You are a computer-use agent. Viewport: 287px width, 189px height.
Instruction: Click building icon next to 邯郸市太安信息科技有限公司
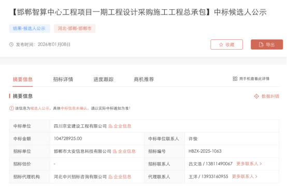(115, 151)
